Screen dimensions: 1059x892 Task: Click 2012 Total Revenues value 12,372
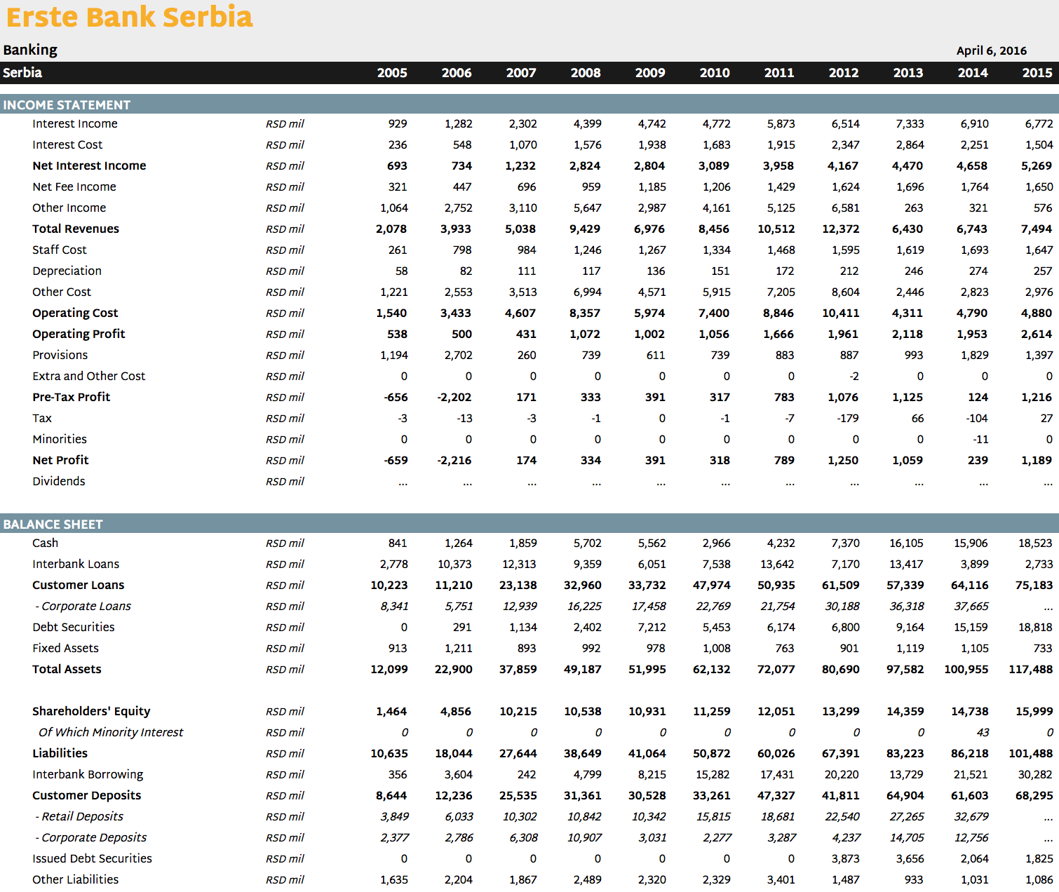tap(840, 229)
